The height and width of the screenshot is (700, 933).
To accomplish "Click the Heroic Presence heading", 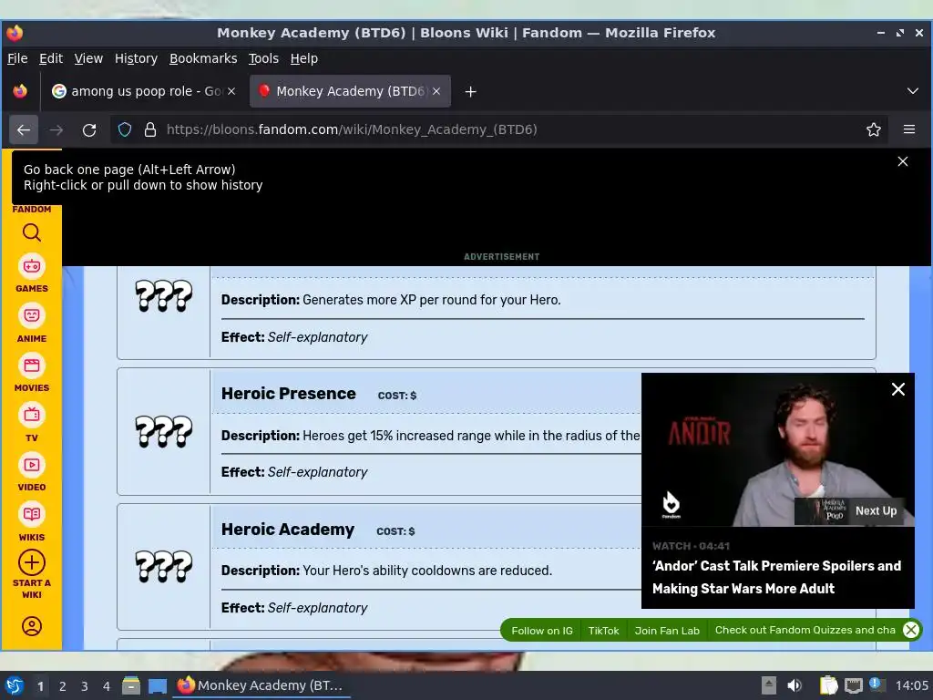I will [288, 394].
